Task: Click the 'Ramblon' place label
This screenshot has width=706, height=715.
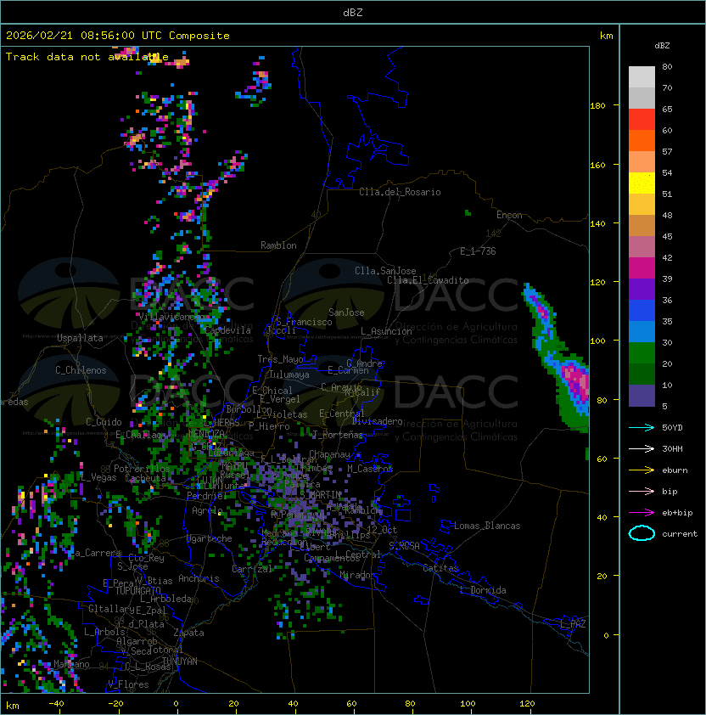Action: tap(278, 245)
